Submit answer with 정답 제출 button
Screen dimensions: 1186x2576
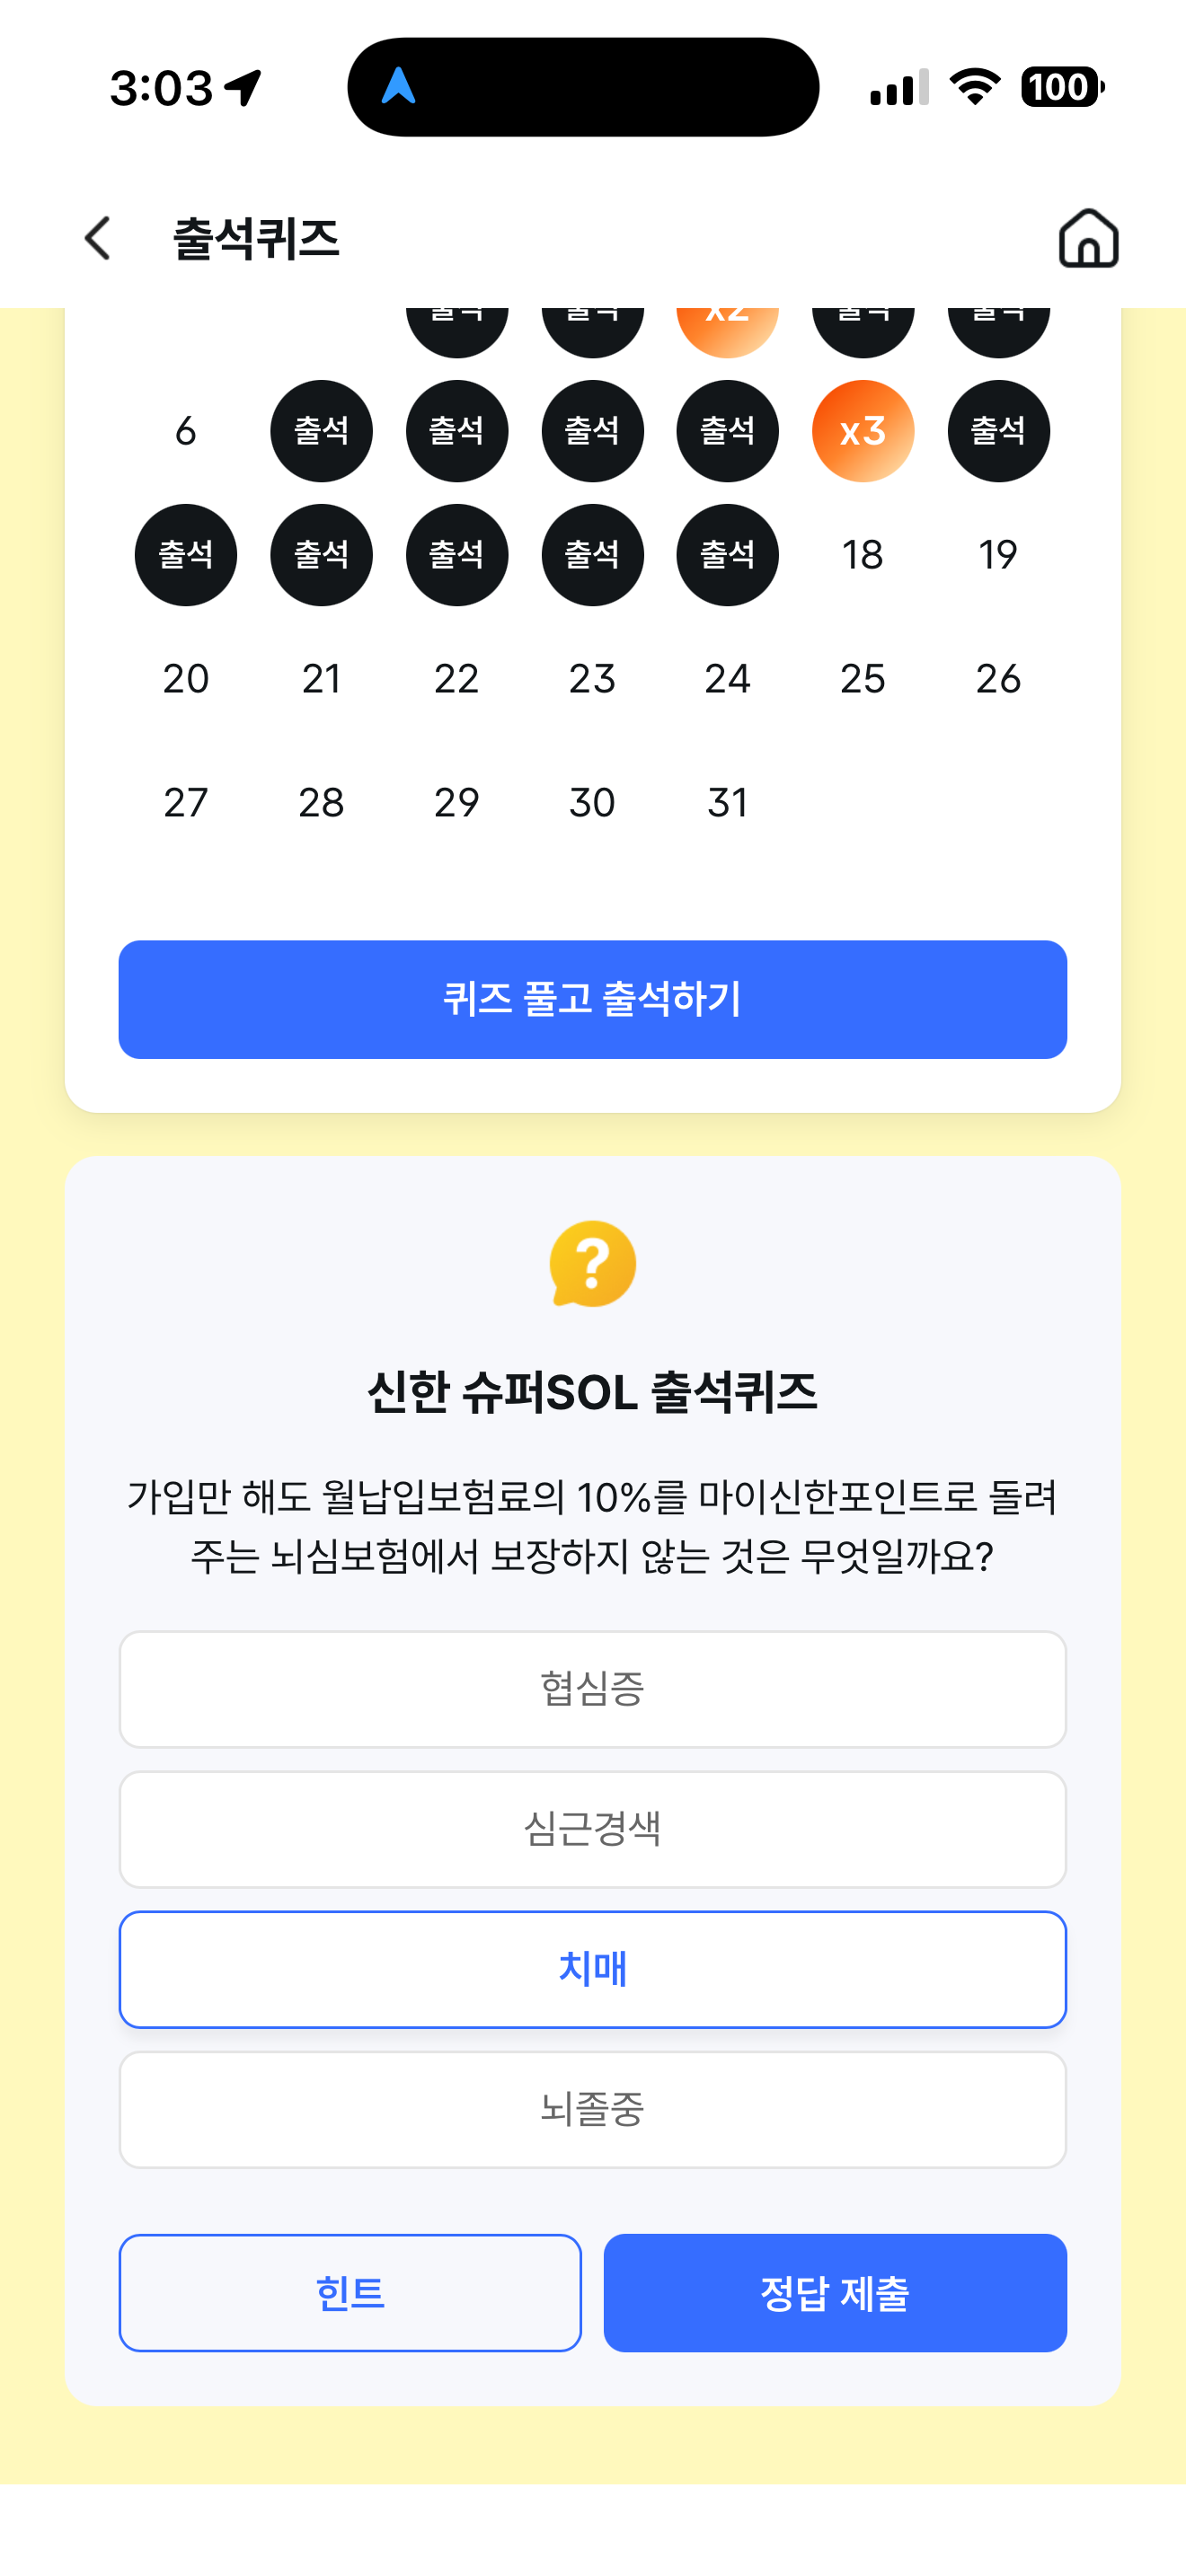point(835,2292)
